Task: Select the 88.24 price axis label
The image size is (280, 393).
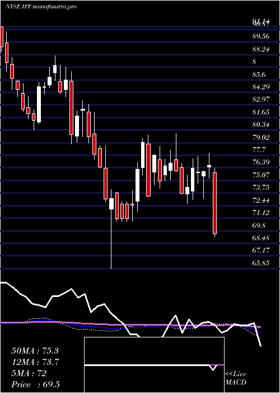Action: pos(261,49)
